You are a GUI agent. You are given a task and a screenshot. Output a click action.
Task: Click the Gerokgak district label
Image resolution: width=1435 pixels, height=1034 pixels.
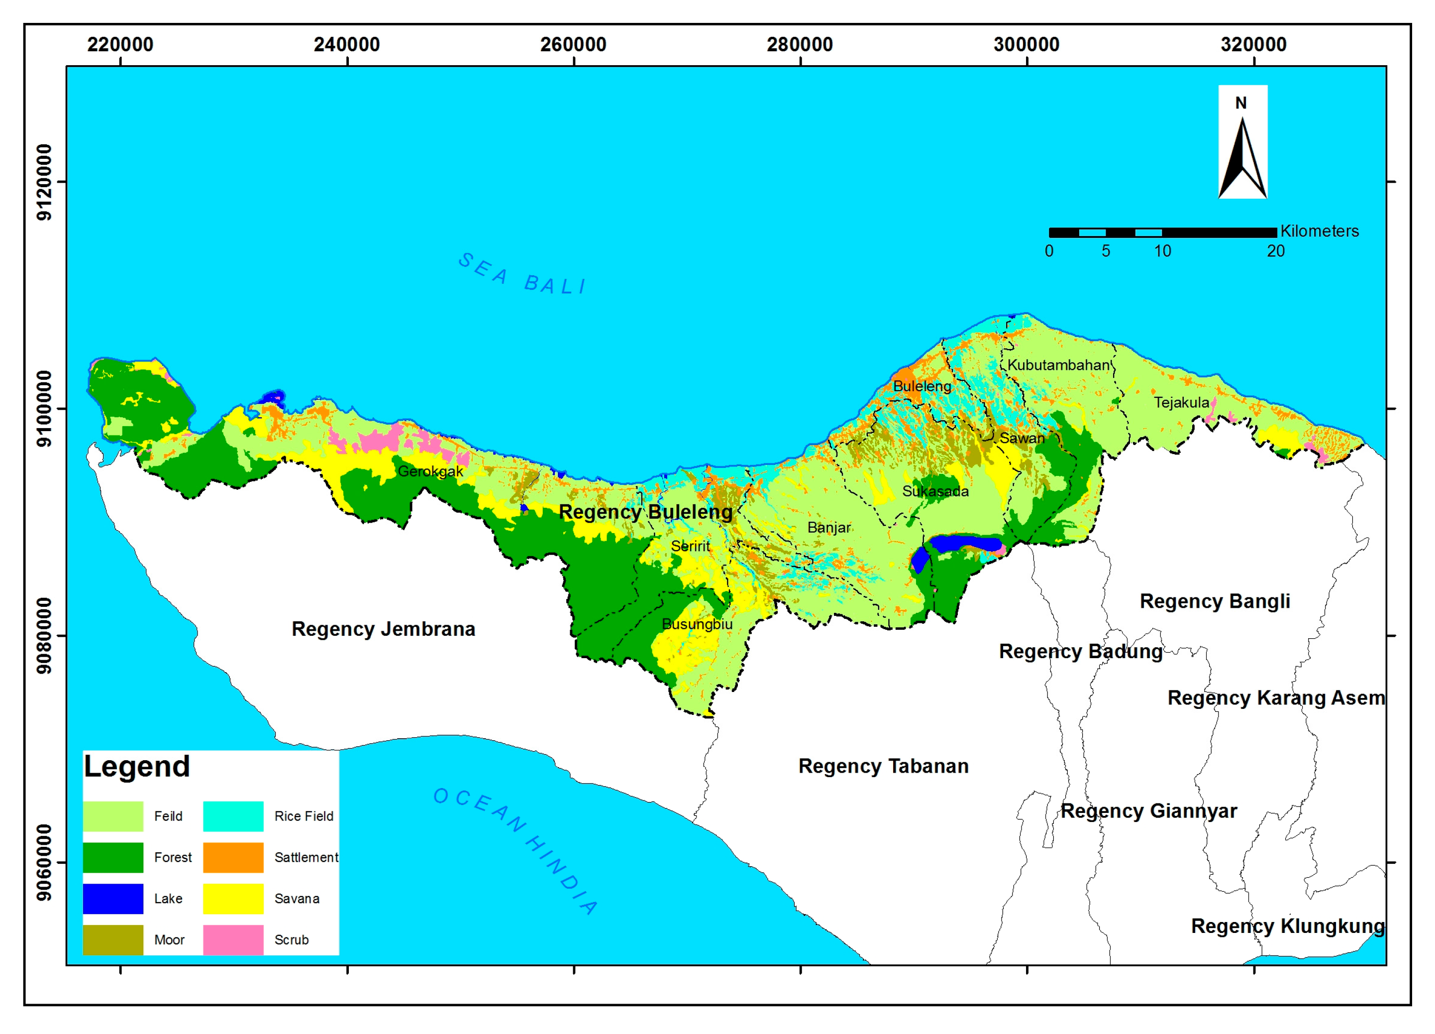coord(430,471)
